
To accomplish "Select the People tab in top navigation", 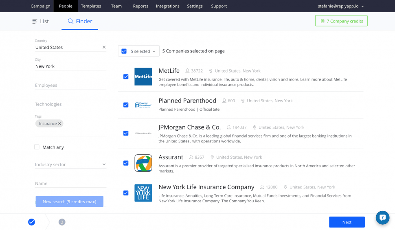I will click(x=66, y=6).
